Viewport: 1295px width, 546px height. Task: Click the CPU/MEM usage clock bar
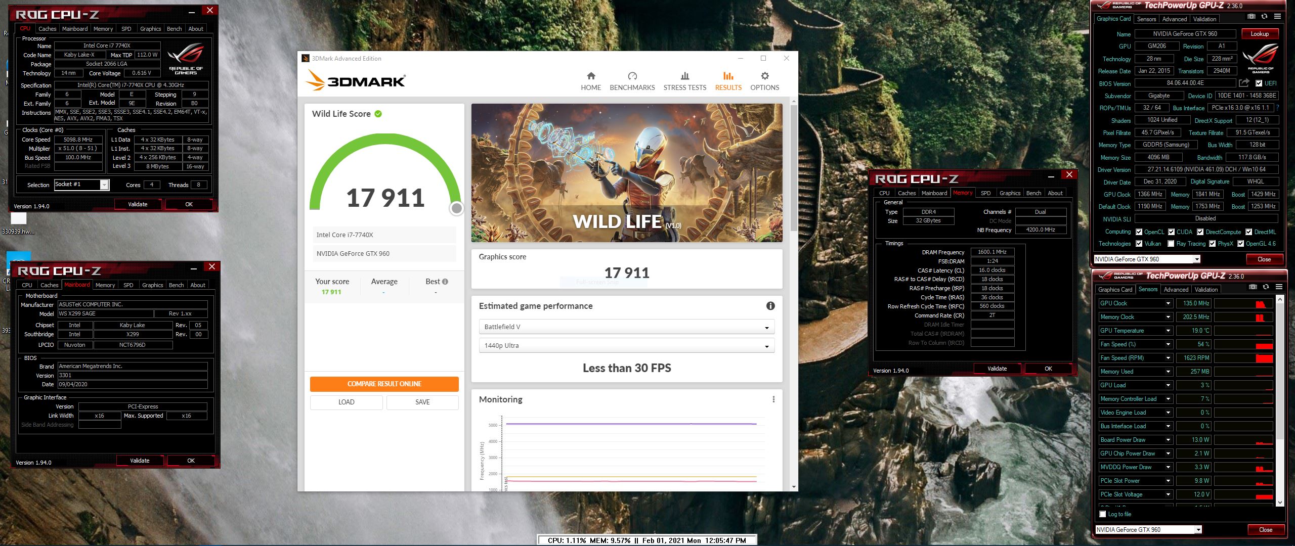pyautogui.click(x=647, y=540)
